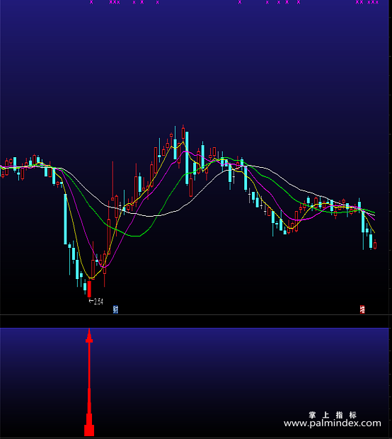392x439 pixels.
Task: Select the rightmost magenta X marker at top
Action: [x=377, y=2]
